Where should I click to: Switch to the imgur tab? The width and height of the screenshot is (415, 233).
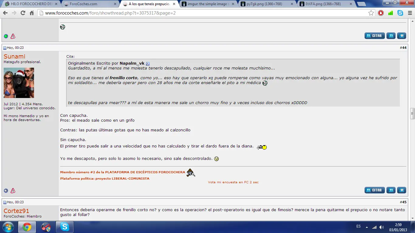(208, 4)
